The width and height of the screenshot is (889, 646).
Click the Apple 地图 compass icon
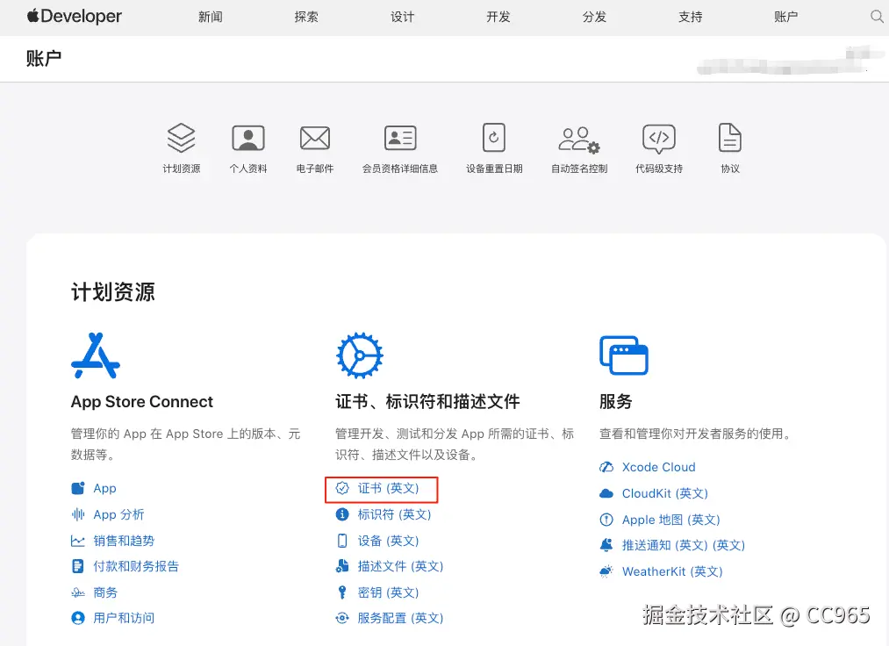(606, 520)
